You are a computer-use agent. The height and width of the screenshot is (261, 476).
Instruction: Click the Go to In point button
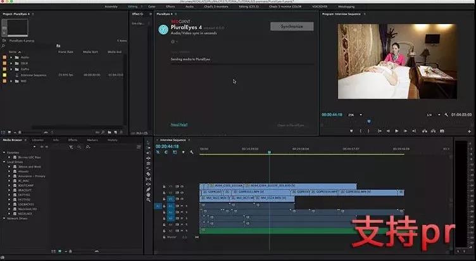(x=379, y=131)
